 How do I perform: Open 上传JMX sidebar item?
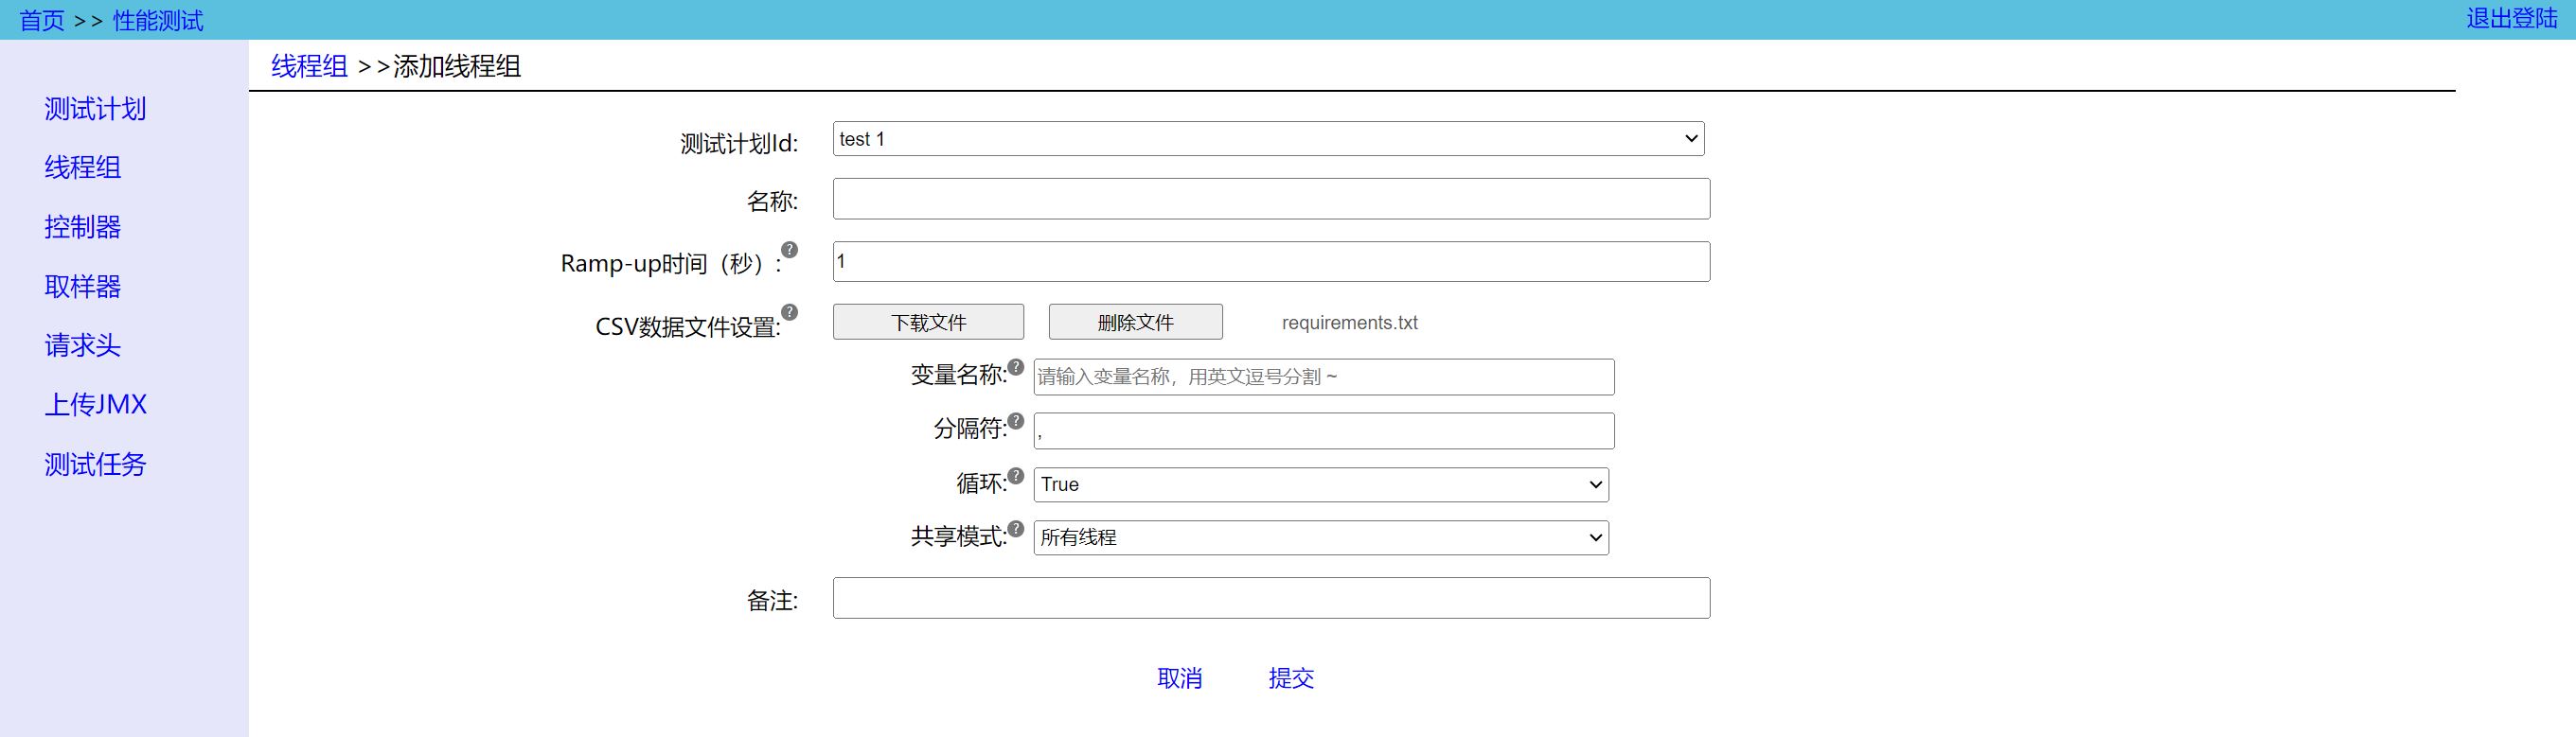click(95, 405)
